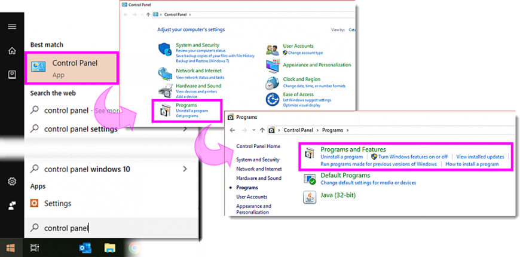Open 'Backup and Restore (Windows 7)' link

(x=202, y=61)
